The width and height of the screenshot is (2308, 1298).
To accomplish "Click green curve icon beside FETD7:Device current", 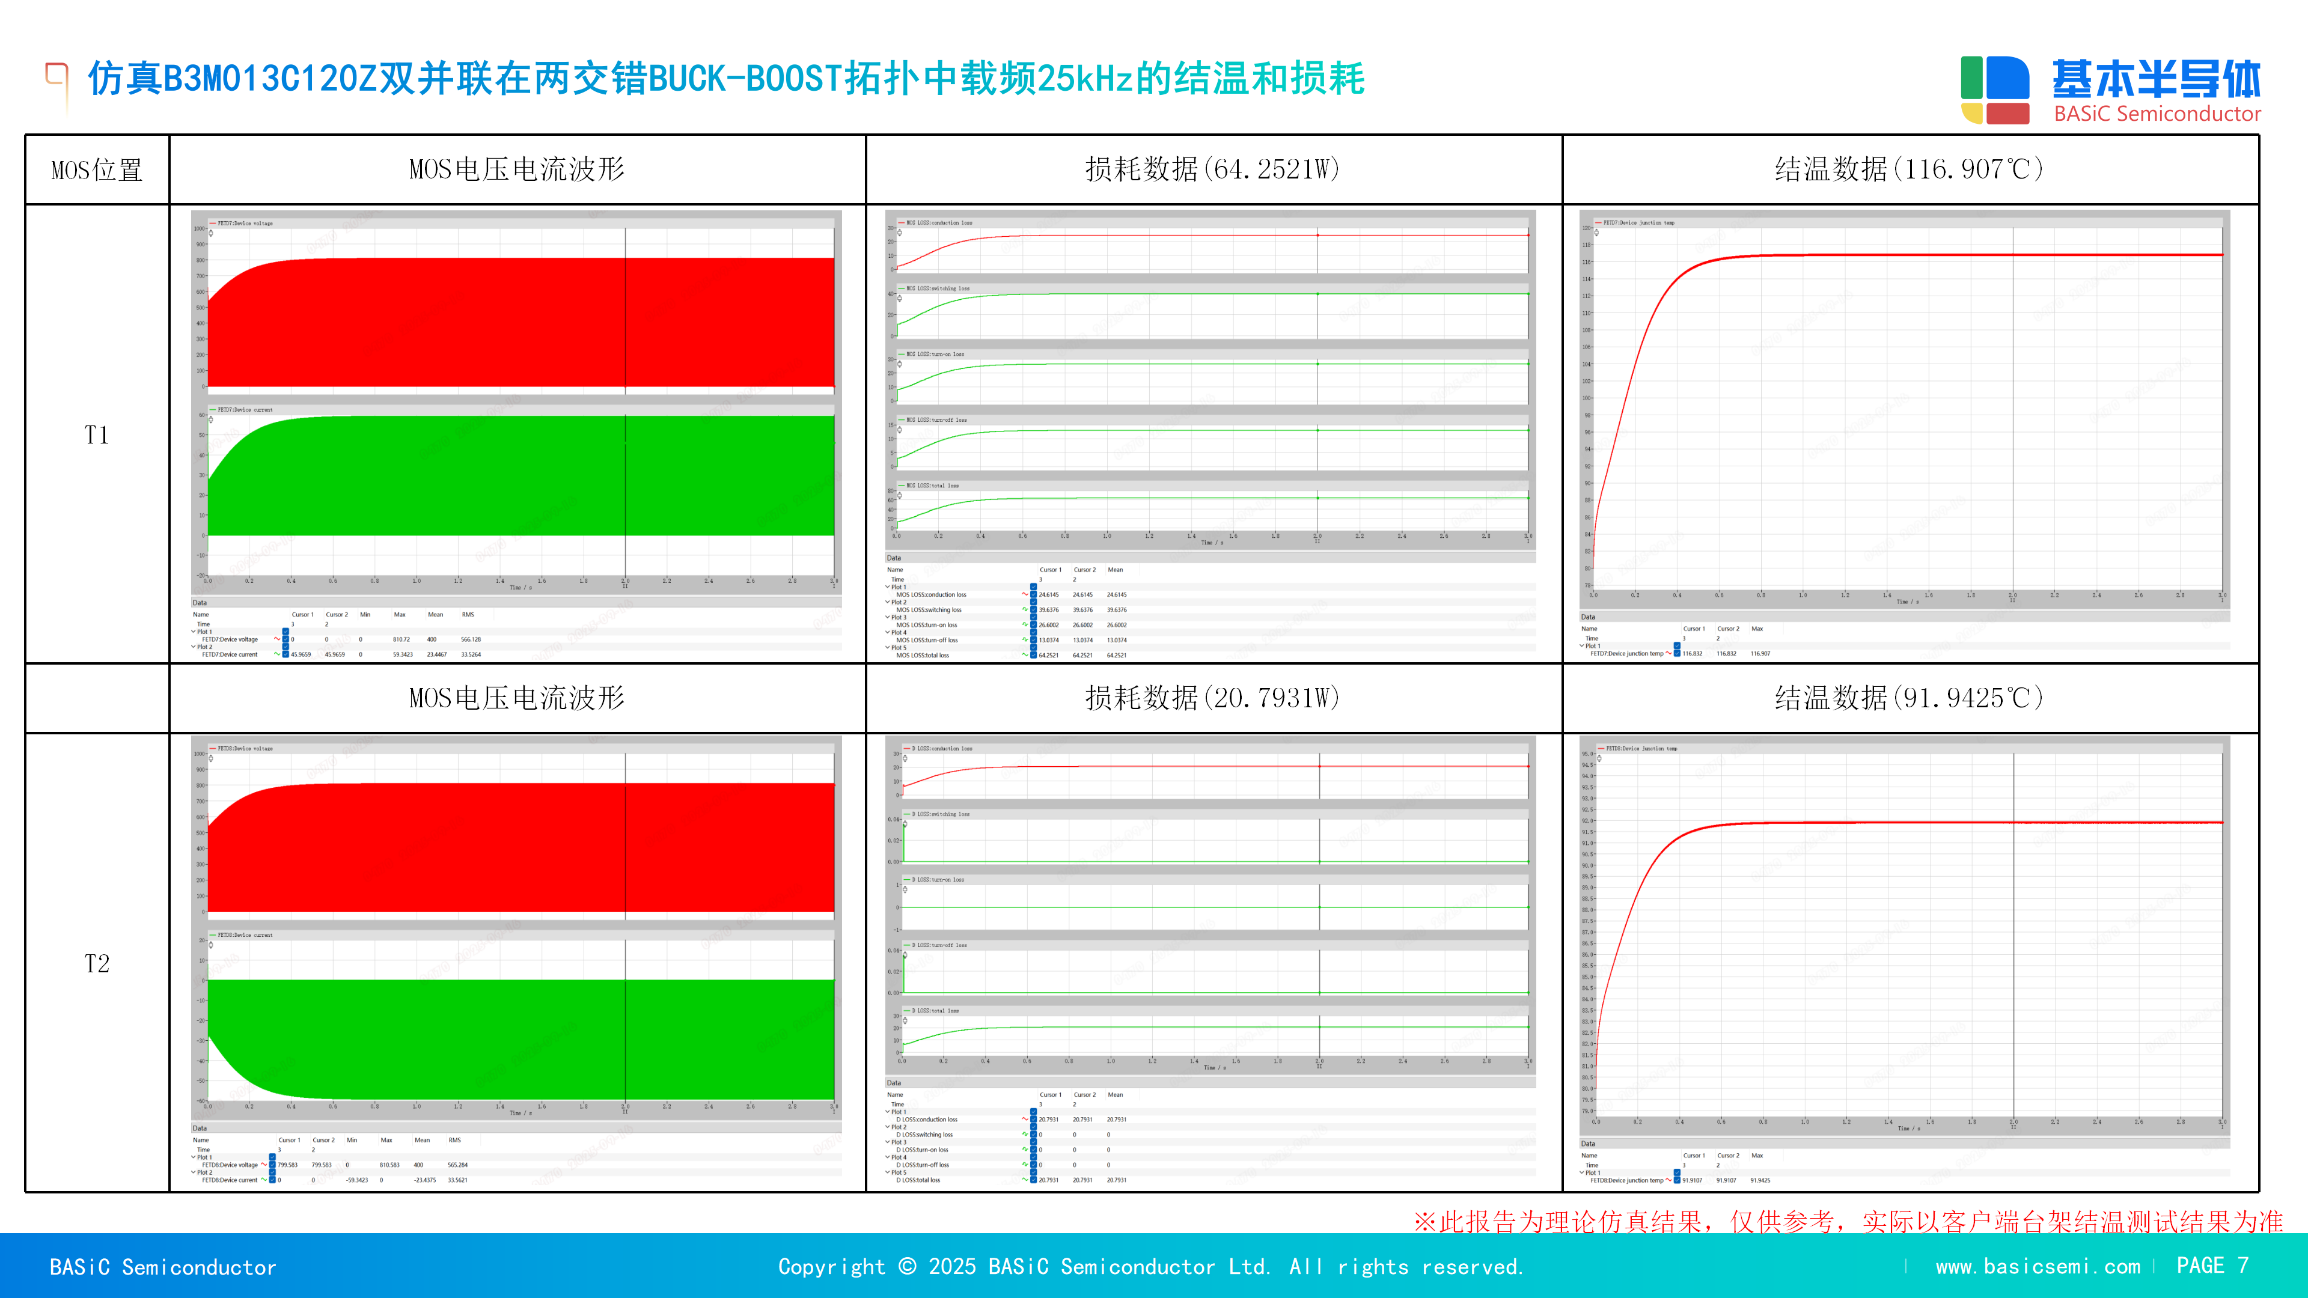I will (x=277, y=654).
